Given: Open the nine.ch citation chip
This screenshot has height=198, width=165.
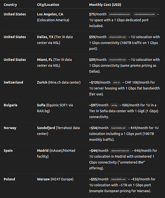Looking at the screenshot, I should click(x=117, y=82).
